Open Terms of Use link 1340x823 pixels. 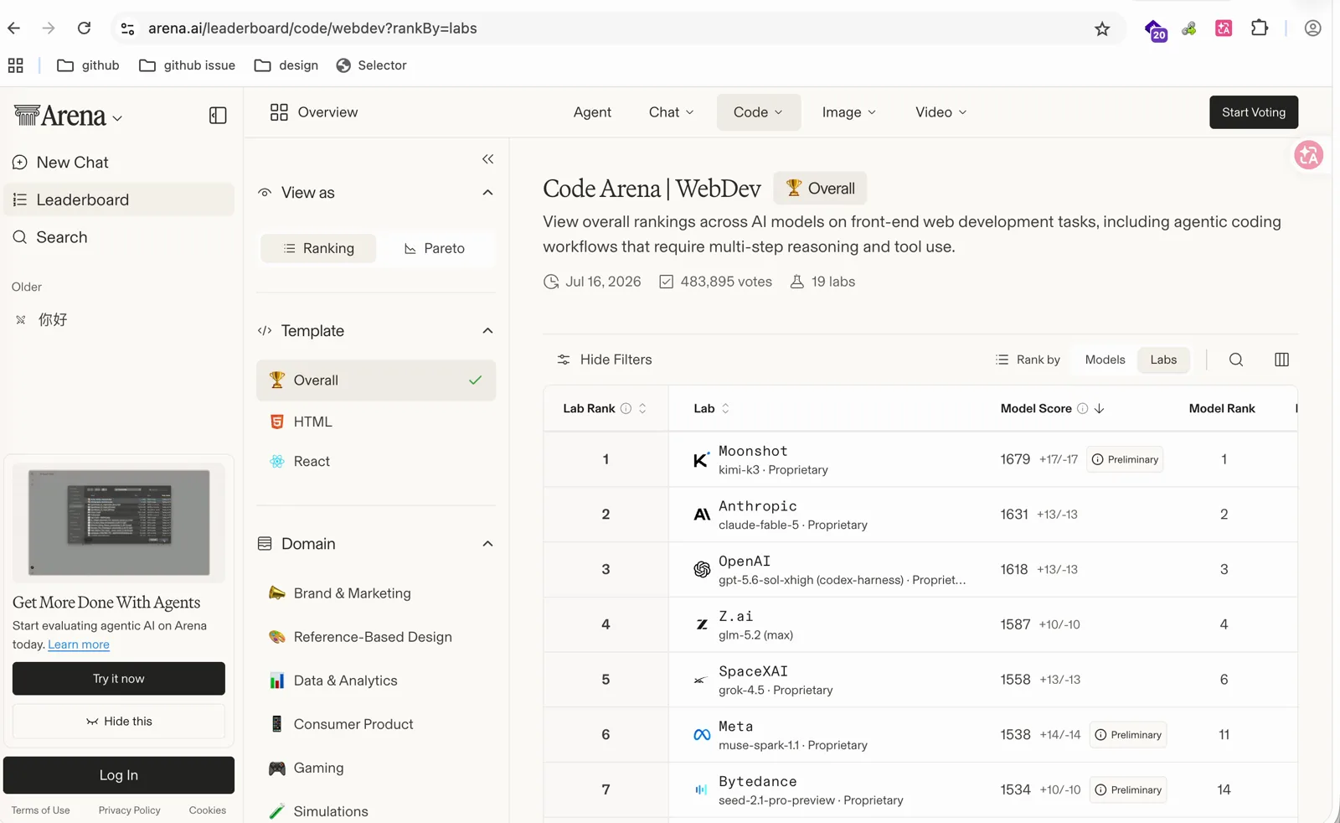(x=40, y=810)
